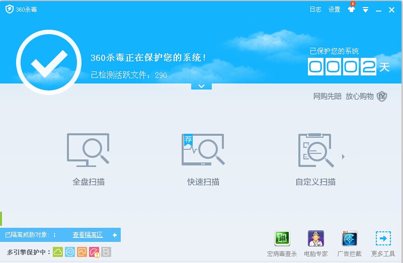
Task: Expand the arrow beside custom scan
Action: [x=343, y=156]
